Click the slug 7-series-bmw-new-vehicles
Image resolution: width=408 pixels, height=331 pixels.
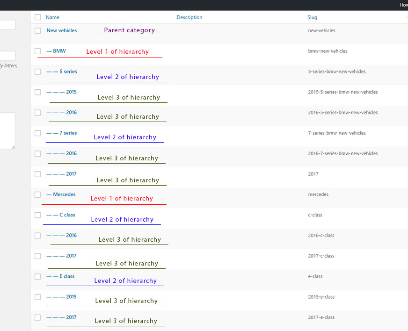[337, 133]
